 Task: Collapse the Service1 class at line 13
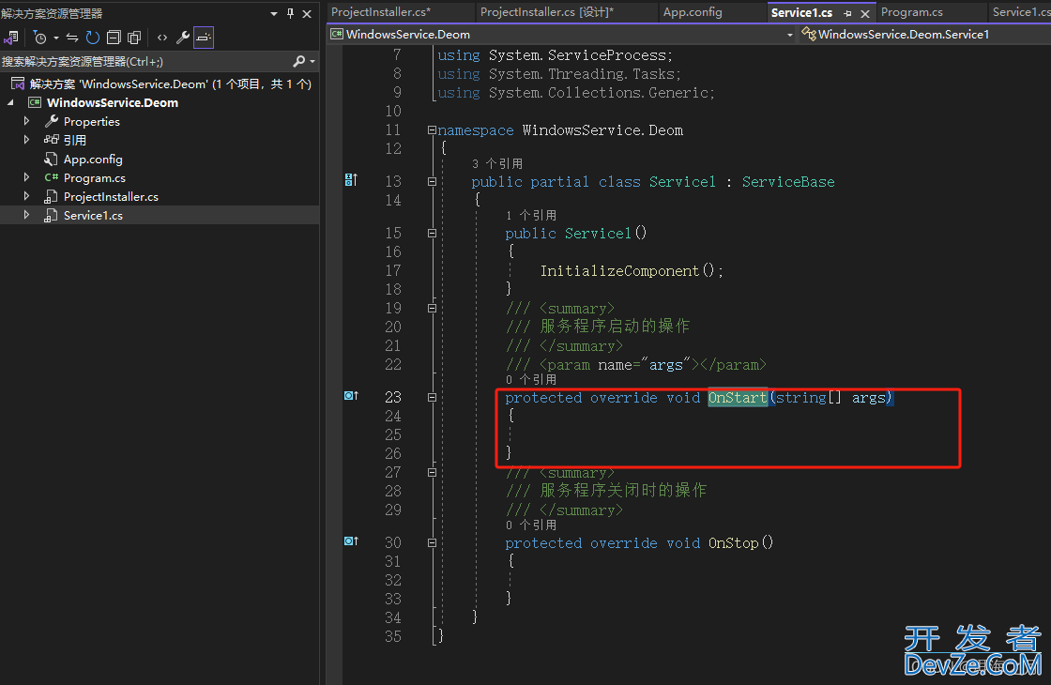click(432, 182)
